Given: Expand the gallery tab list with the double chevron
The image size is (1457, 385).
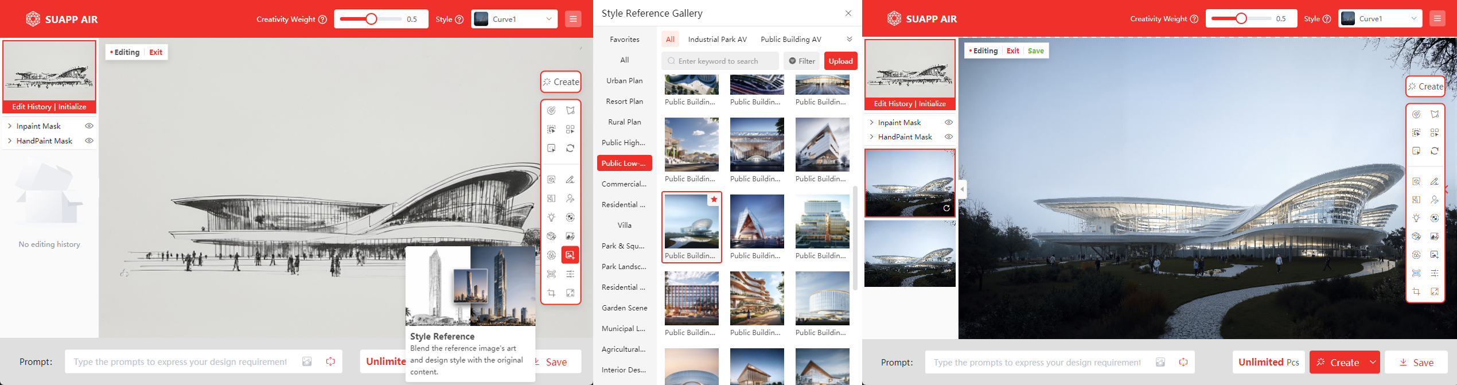Looking at the screenshot, I should click(850, 39).
